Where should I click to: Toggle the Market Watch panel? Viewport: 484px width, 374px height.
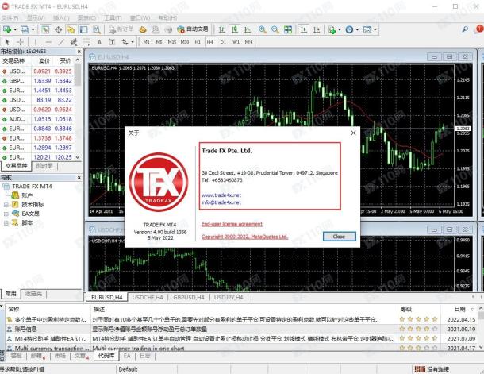(45, 29)
